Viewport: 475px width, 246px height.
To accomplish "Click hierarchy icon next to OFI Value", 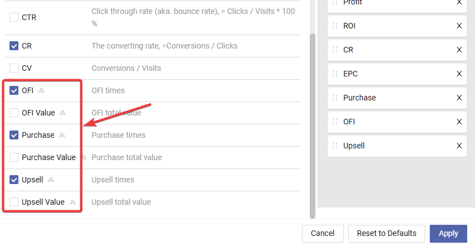I will 63,113.
